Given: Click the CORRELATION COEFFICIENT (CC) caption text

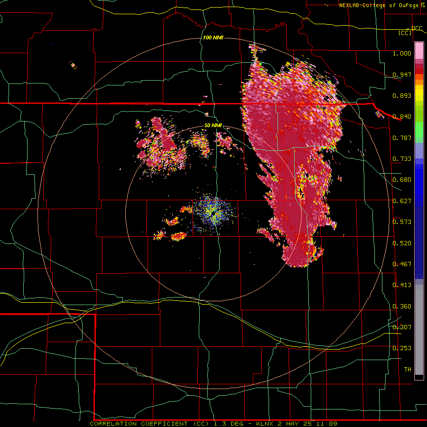Looking at the screenshot, I should 149,424.
